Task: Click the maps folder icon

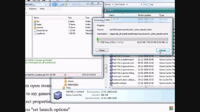Action: click(x=35, y=24)
